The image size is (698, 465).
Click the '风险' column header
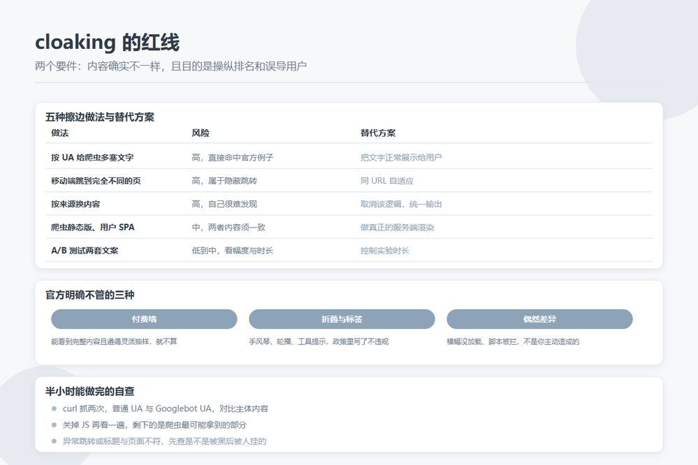tap(201, 133)
